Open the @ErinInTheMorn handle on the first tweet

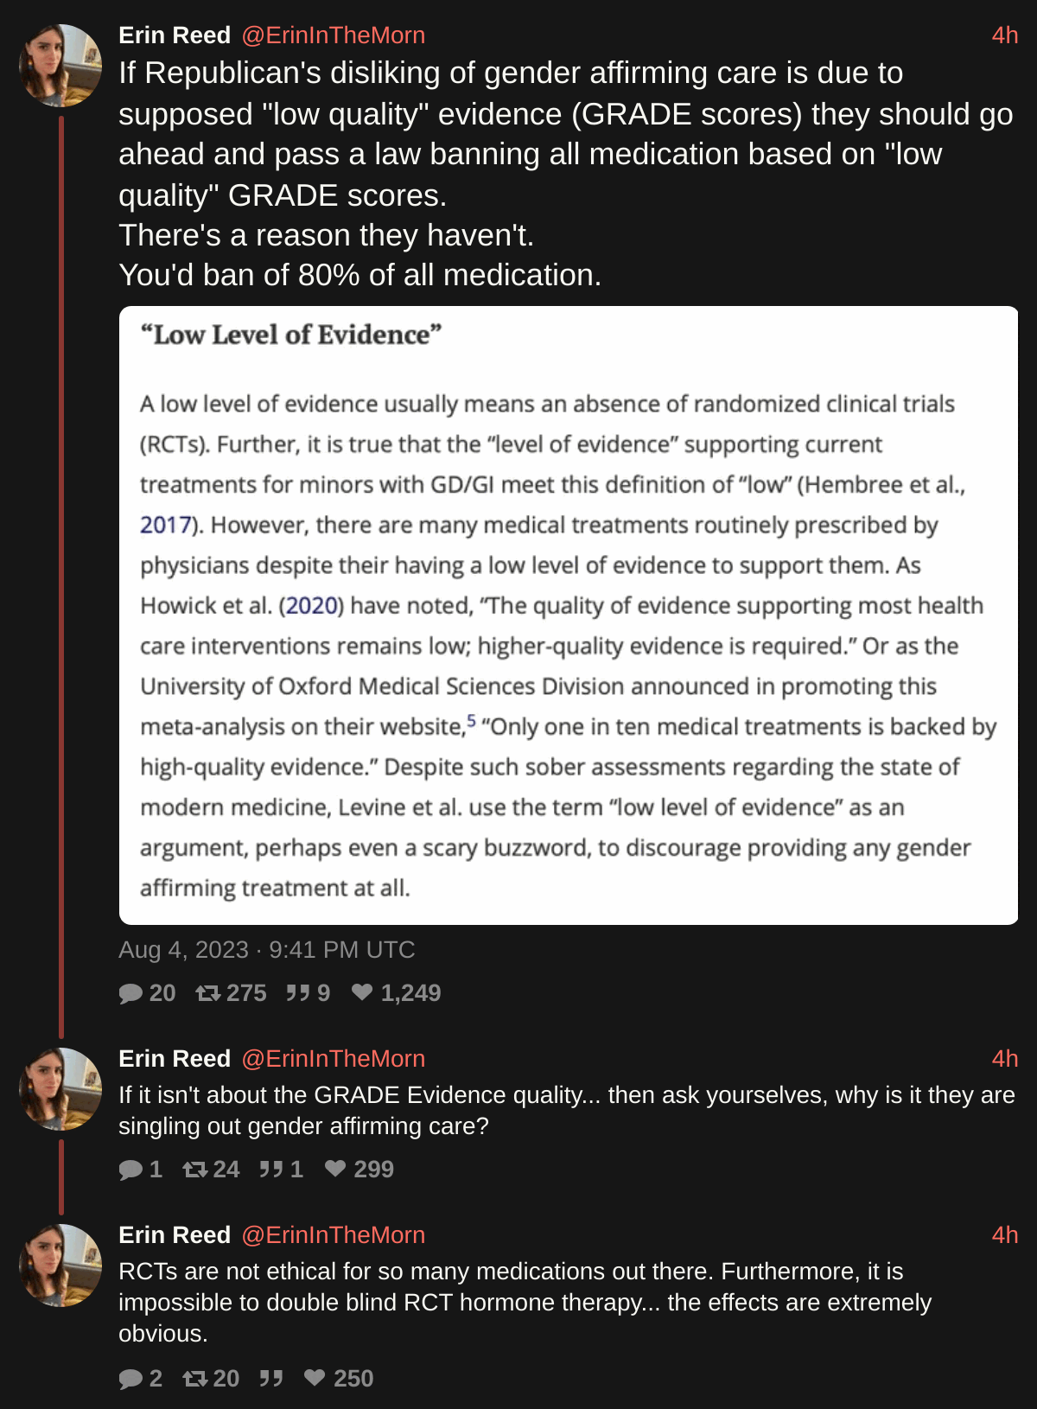333,35
